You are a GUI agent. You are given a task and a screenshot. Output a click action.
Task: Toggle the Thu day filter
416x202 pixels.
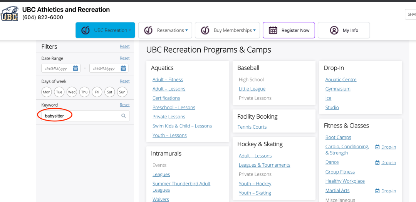(84, 92)
